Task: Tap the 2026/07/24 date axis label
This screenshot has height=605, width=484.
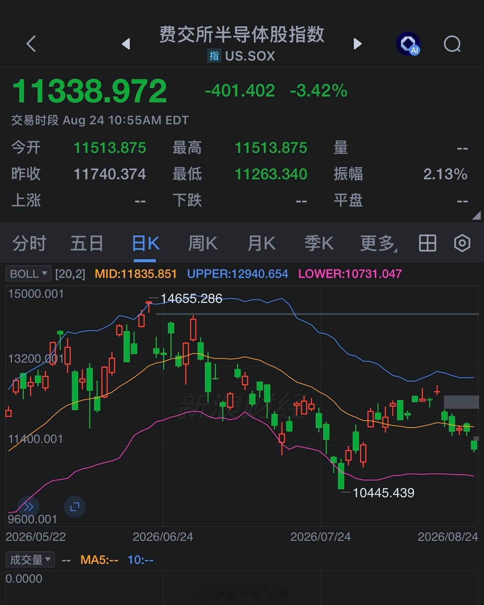Action: (320, 537)
